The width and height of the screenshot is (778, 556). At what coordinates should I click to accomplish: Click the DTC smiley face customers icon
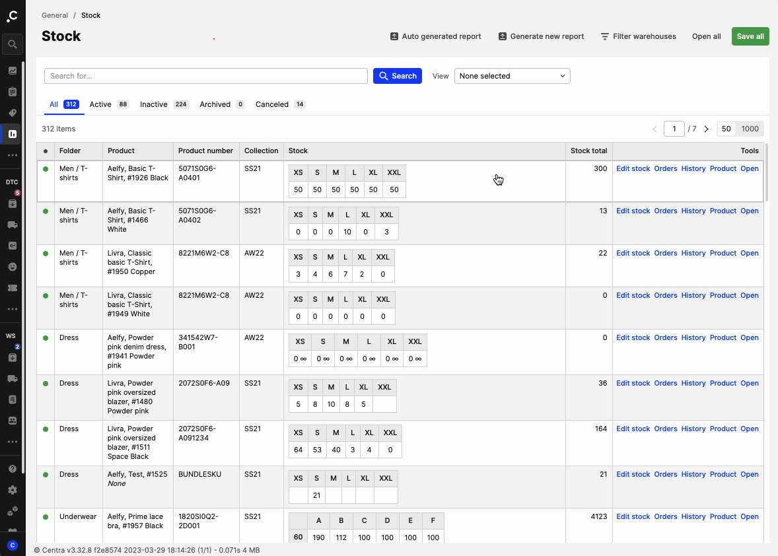coord(12,267)
